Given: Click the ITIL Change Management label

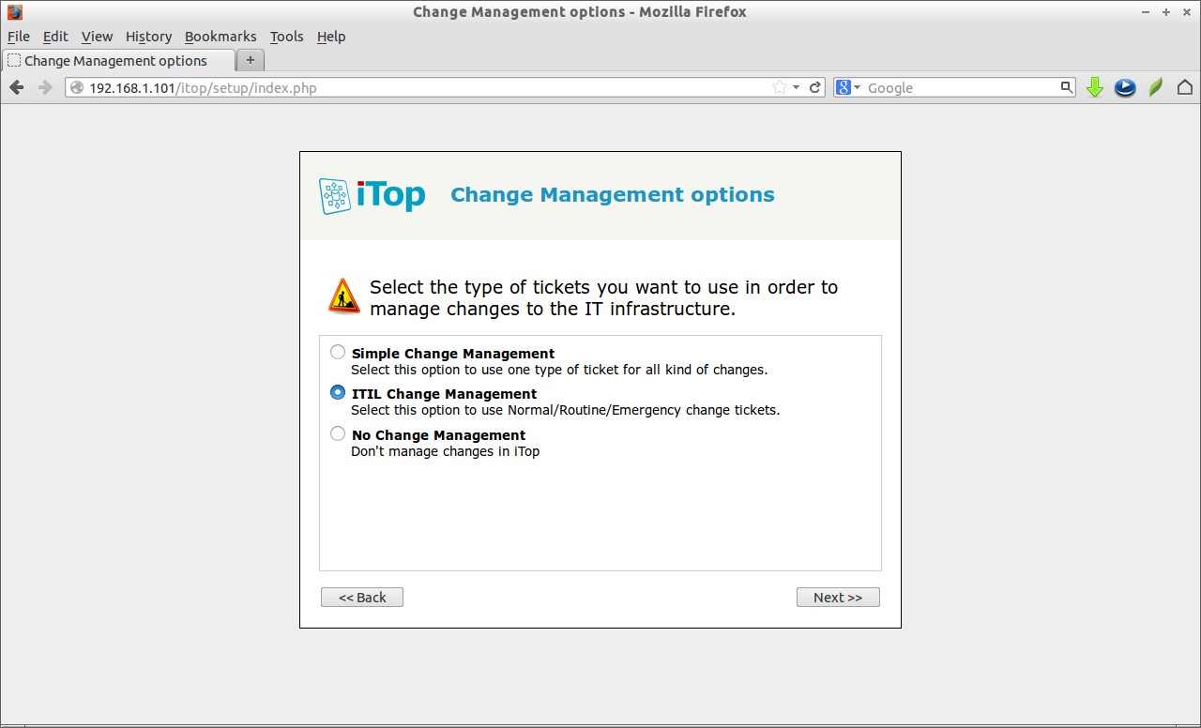Looking at the screenshot, I should tap(444, 394).
